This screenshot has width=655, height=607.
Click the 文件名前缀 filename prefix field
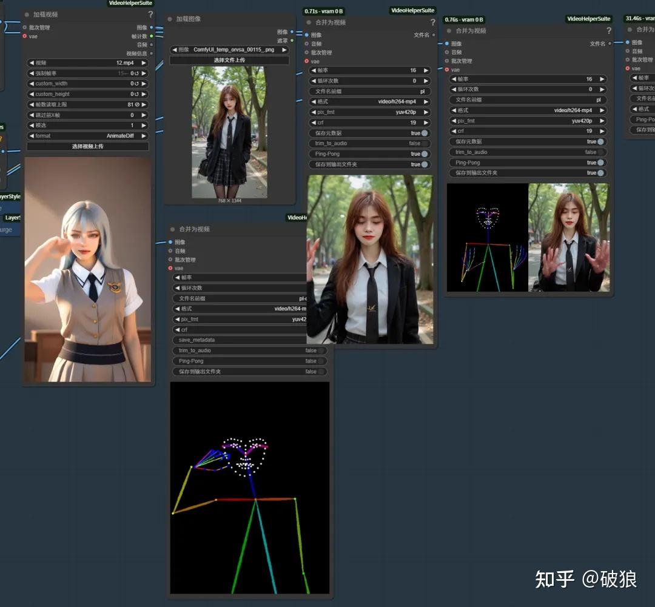pyautogui.click(x=370, y=91)
